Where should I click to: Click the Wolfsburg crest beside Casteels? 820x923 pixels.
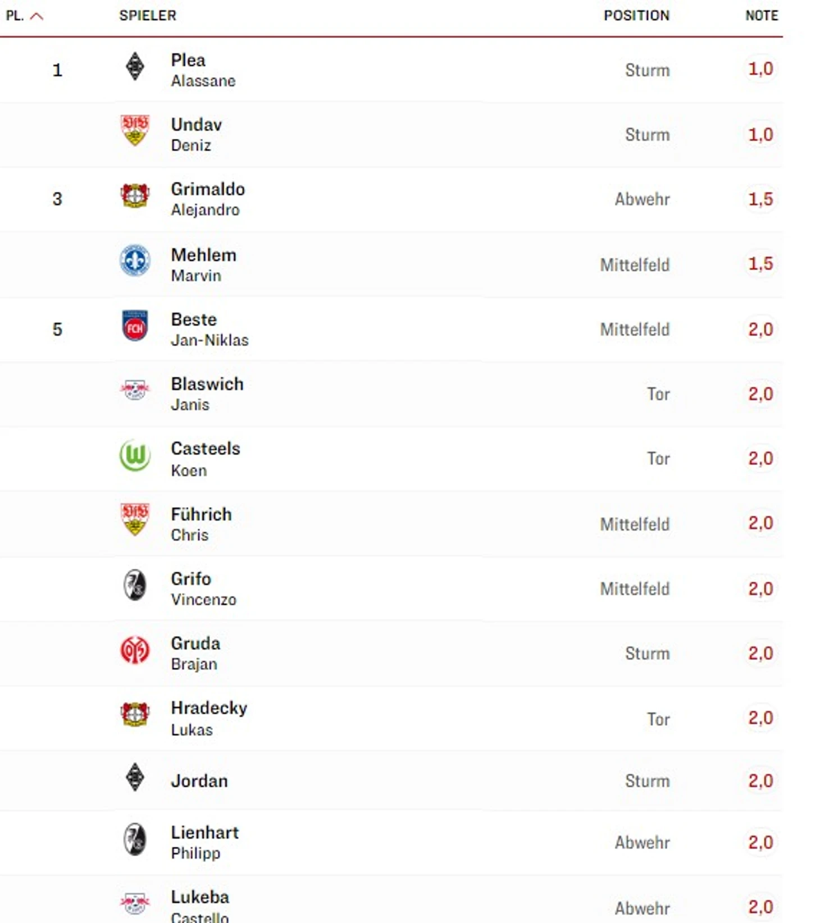135,455
